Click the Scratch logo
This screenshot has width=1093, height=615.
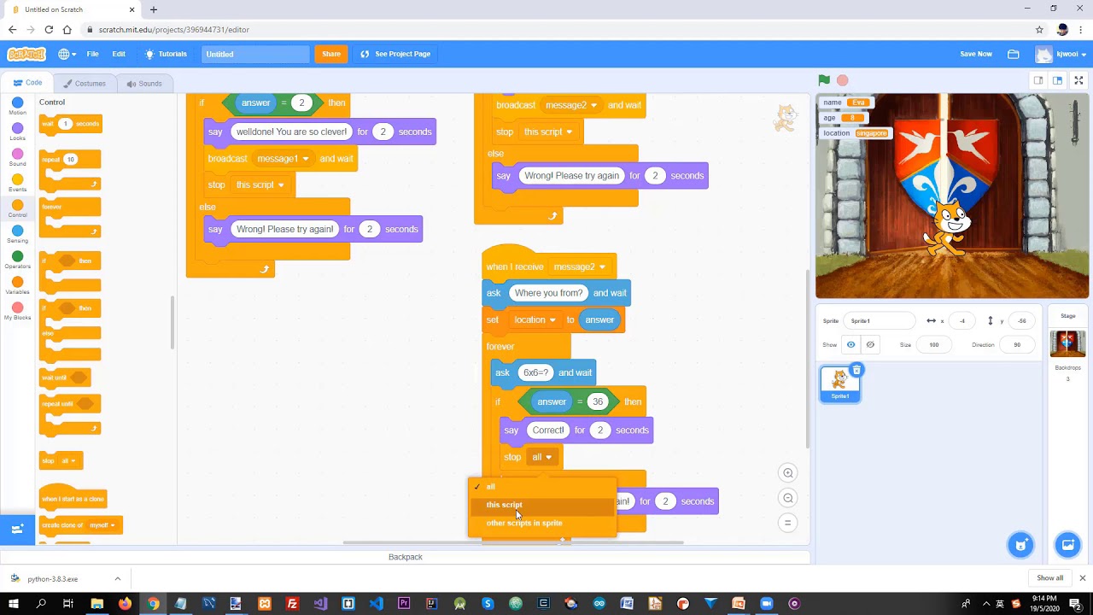pyautogui.click(x=26, y=54)
